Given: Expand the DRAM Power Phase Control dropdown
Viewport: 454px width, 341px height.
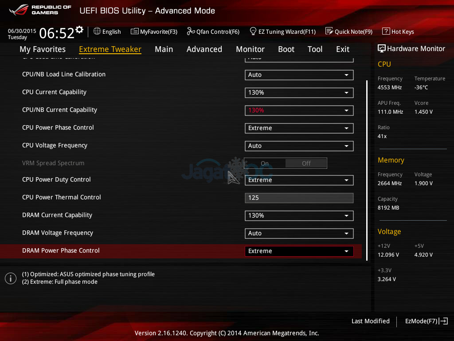Looking at the screenshot, I should 299,251.
